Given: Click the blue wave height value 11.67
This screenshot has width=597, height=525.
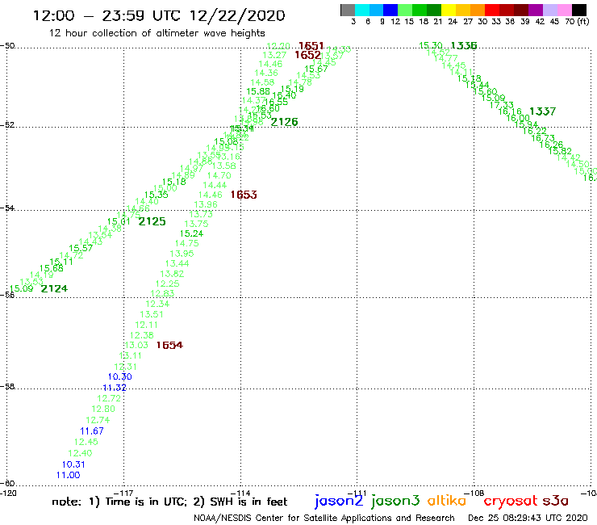Looking at the screenshot, I should point(92,431).
